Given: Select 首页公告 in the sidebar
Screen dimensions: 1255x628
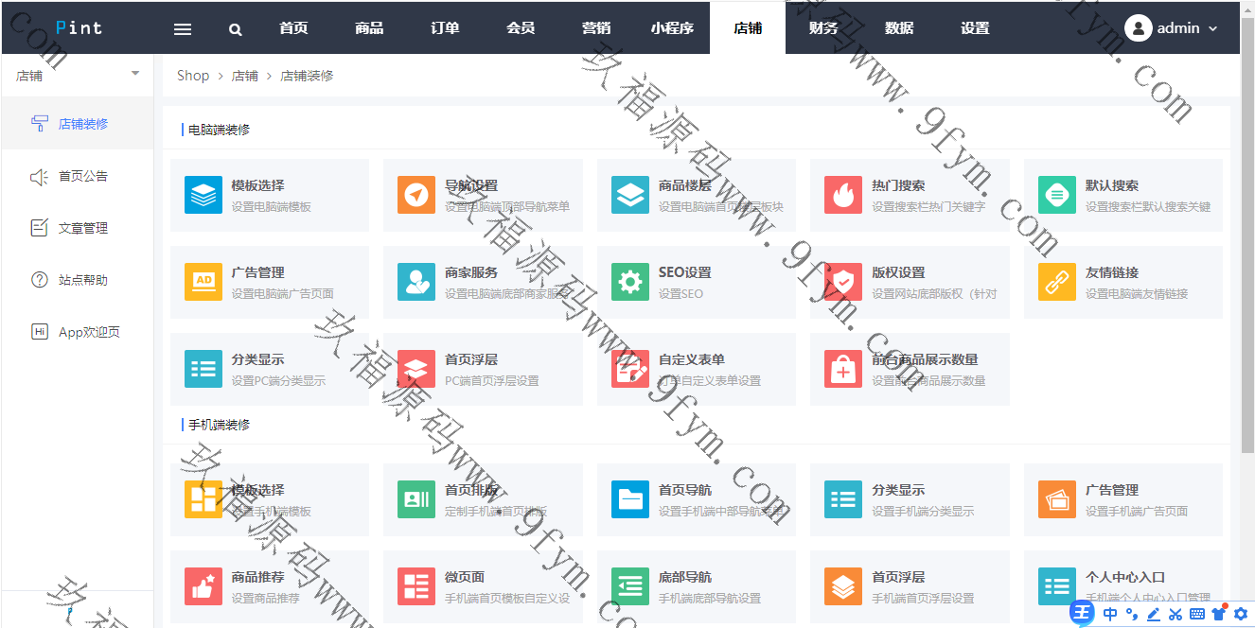Looking at the screenshot, I should point(83,176).
